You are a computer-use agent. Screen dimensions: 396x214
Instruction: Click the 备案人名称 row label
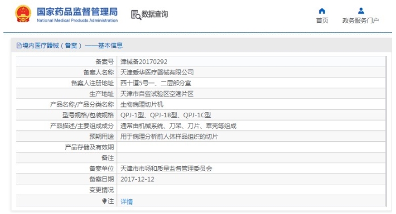98,73
